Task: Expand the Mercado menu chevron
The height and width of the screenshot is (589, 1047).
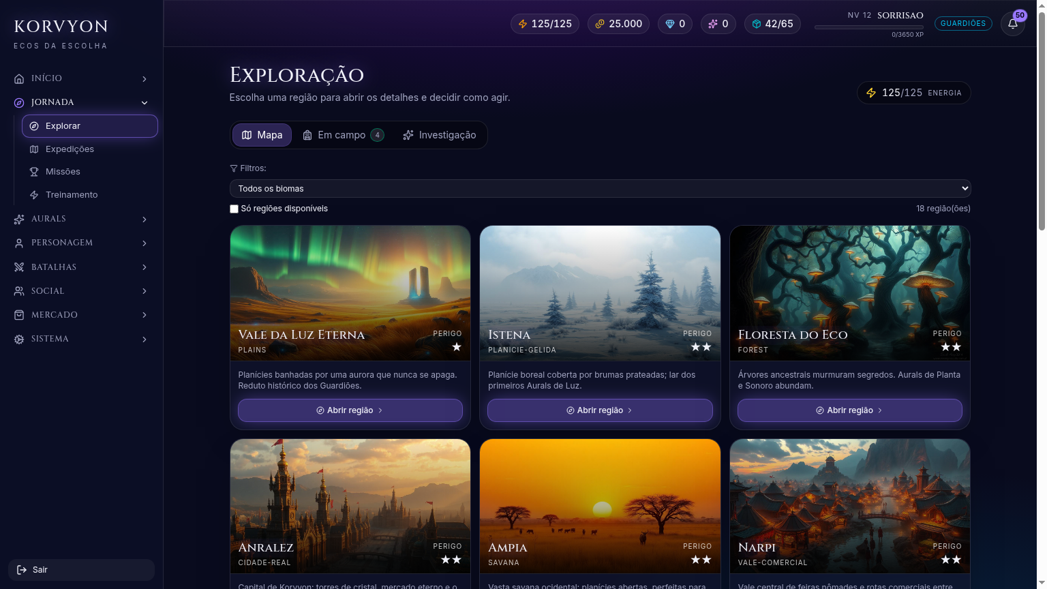Action: point(145,315)
